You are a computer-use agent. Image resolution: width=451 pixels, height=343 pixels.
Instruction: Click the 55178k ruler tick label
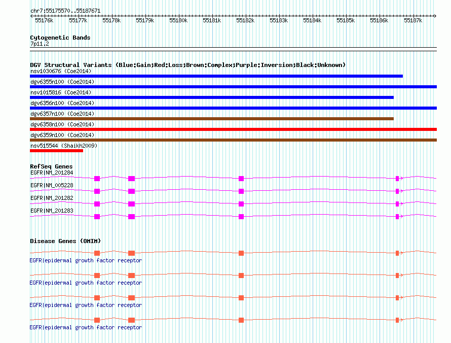tap(111, 21)
